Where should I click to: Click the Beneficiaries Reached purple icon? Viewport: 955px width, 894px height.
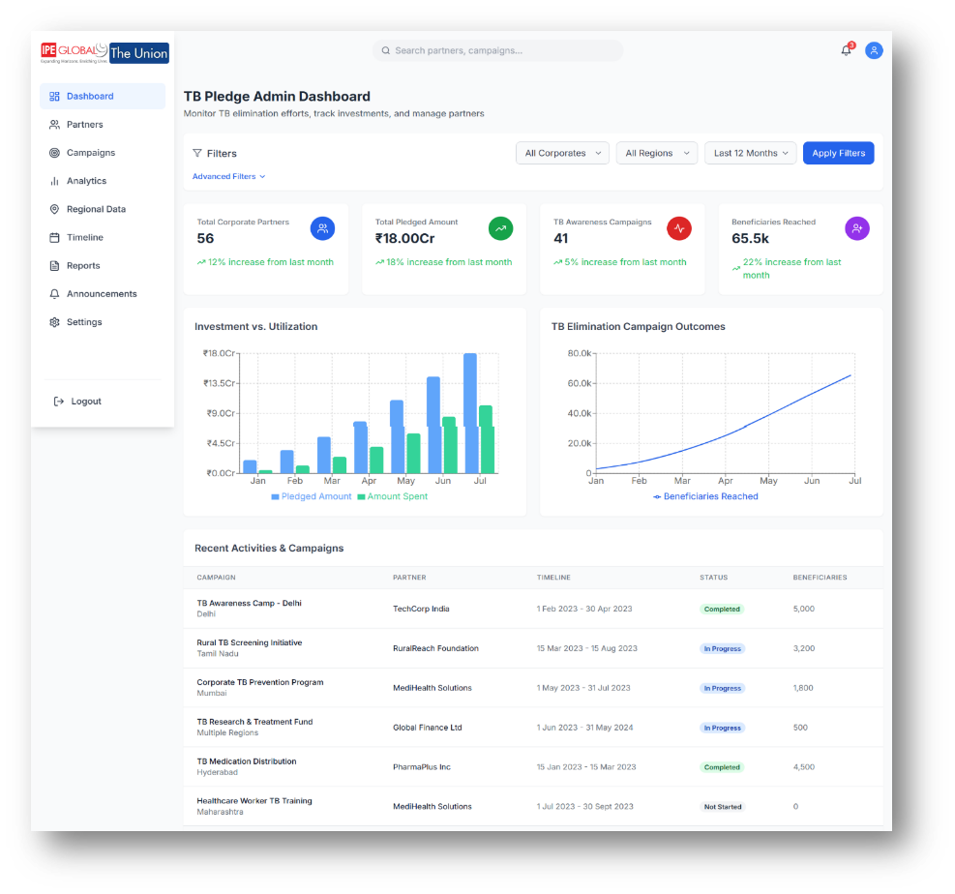tap(856, 228)
